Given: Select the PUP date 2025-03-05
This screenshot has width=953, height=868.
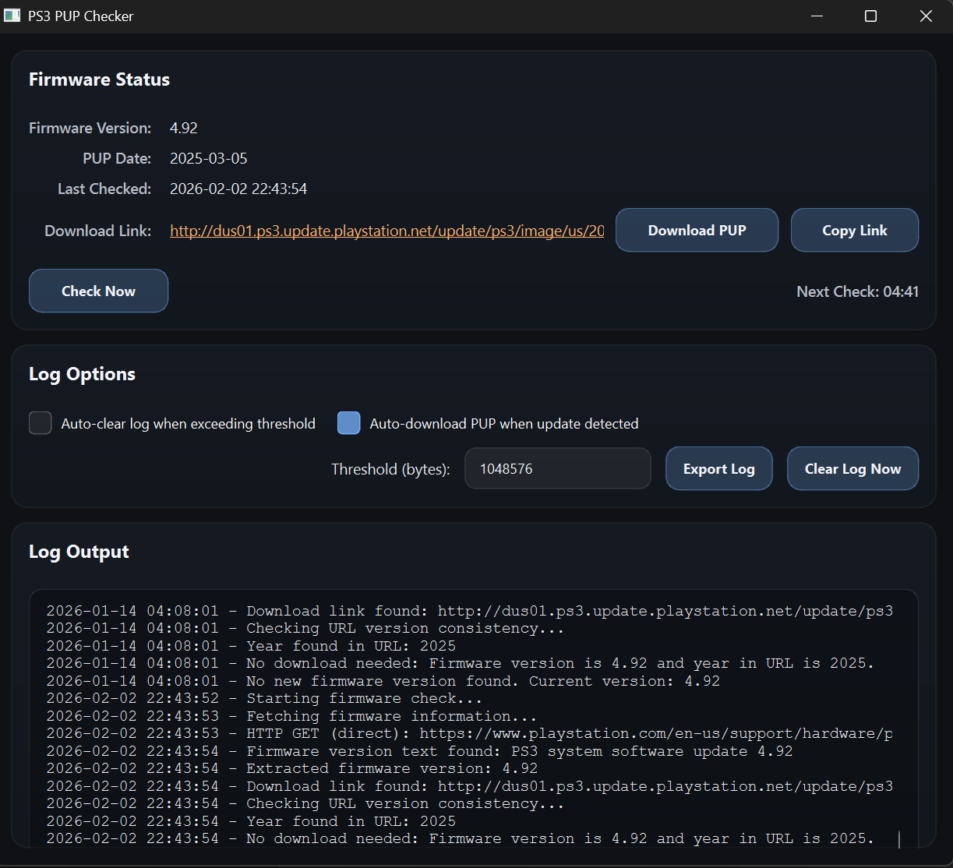Looking at the screenshot, I should (209, 158).
